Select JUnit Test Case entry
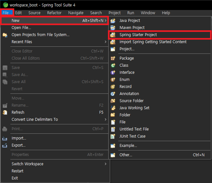The height and width of the screenshot is (183, 212). [160, 136]
